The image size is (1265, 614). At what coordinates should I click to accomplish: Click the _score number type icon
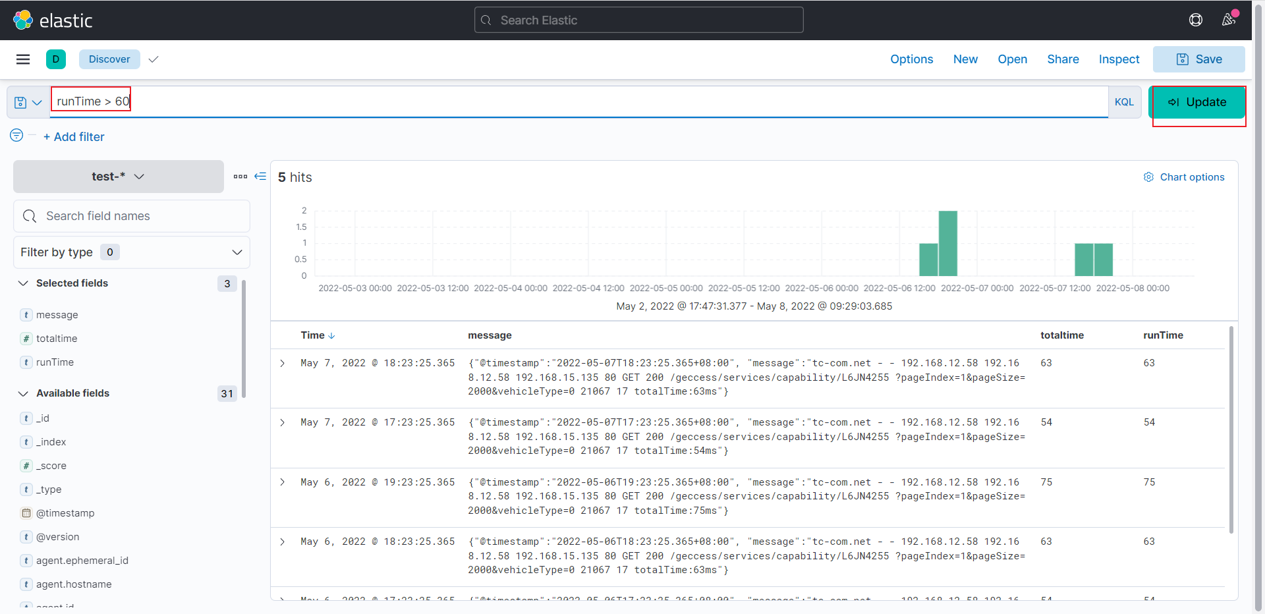[26, 466]
